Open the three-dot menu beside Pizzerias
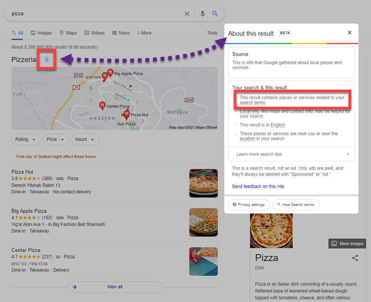371x302 pixels. [47, 59]
